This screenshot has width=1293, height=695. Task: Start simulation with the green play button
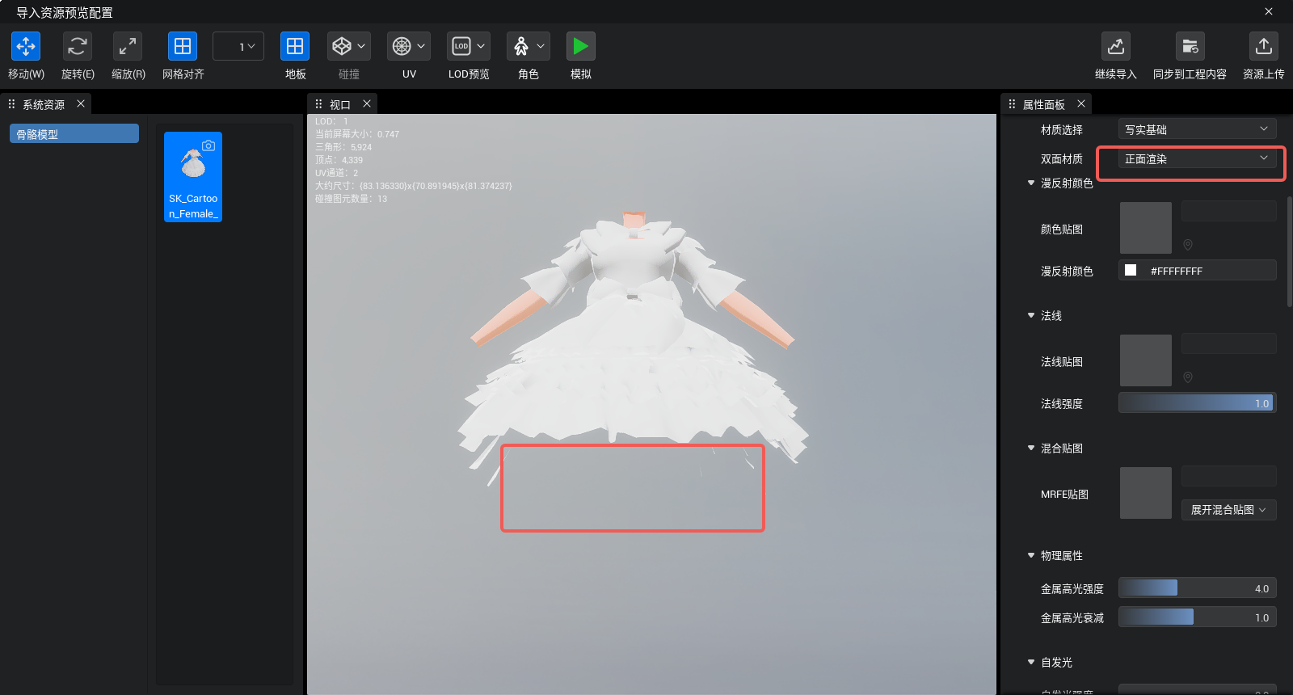click(580, 47)
